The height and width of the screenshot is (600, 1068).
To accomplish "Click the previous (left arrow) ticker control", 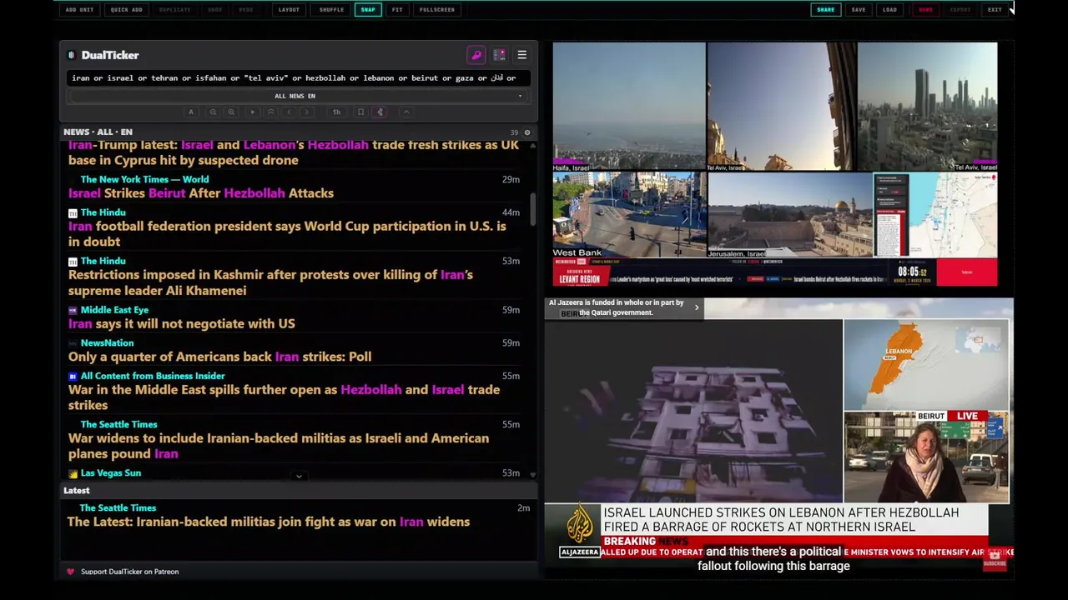I will (290, 112).
